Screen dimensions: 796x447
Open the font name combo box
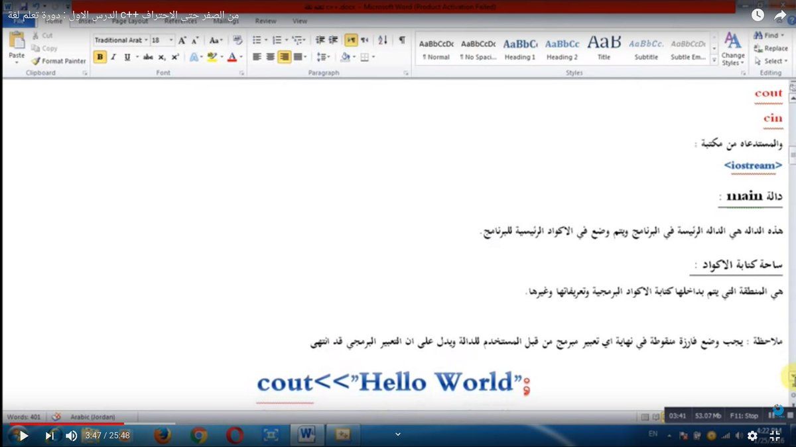click(x=121, y=40)
